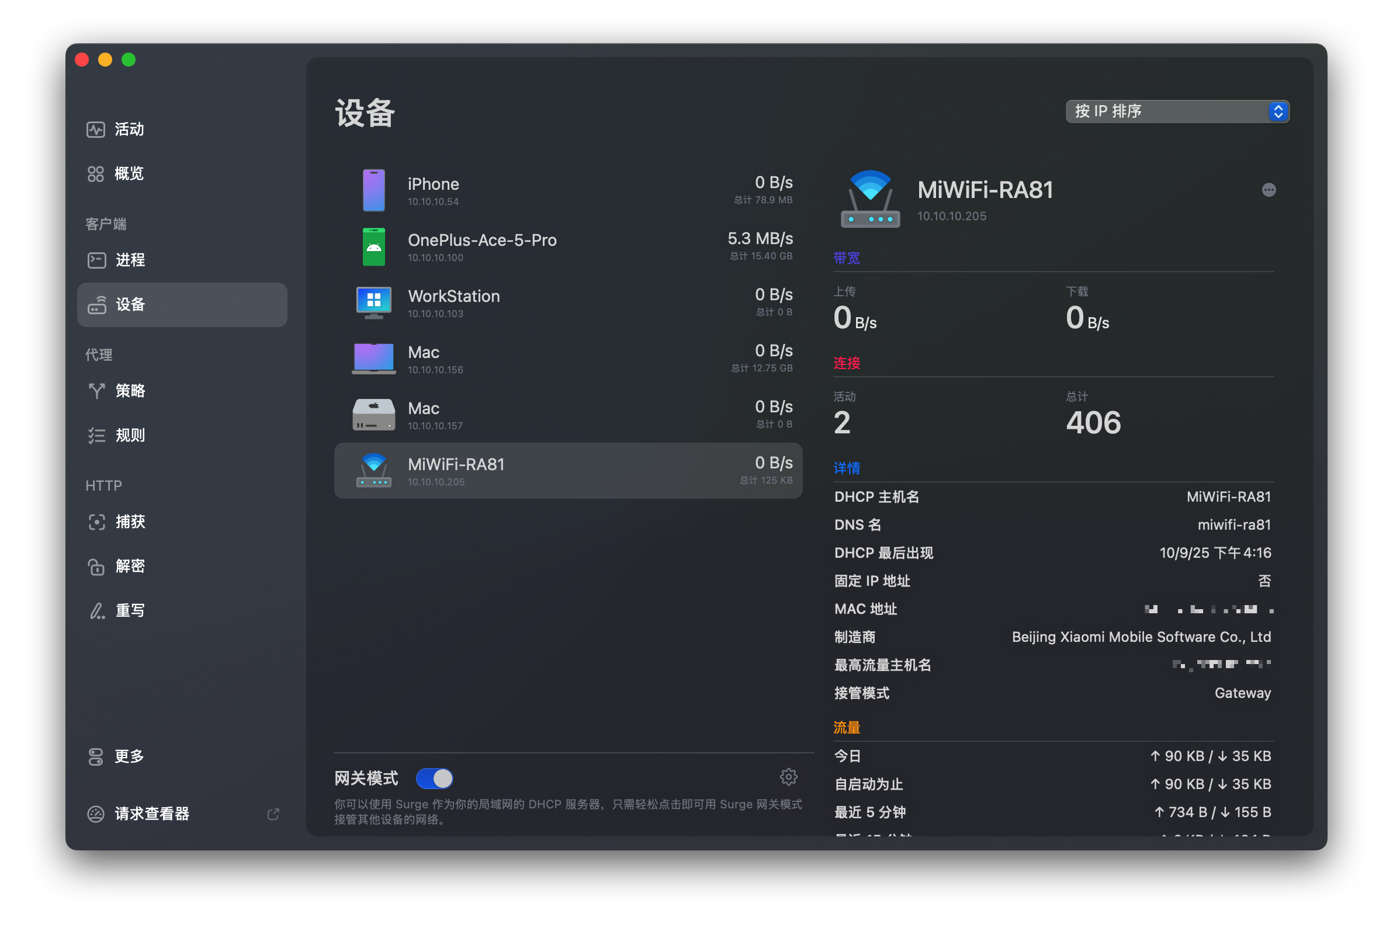1393x938 pixels.
Task: Open the 解密 decrypt lock icon
Action: (96, 566)
